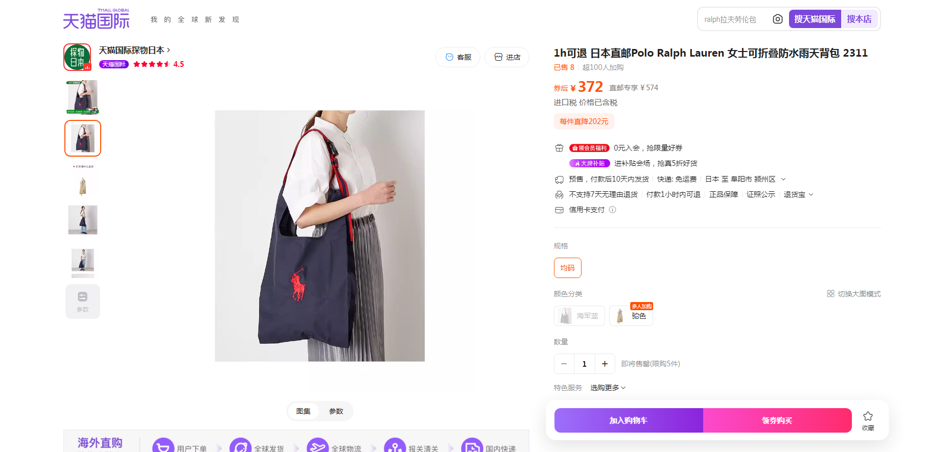Switch to the 图集 tab

click(x=303, y=411)
